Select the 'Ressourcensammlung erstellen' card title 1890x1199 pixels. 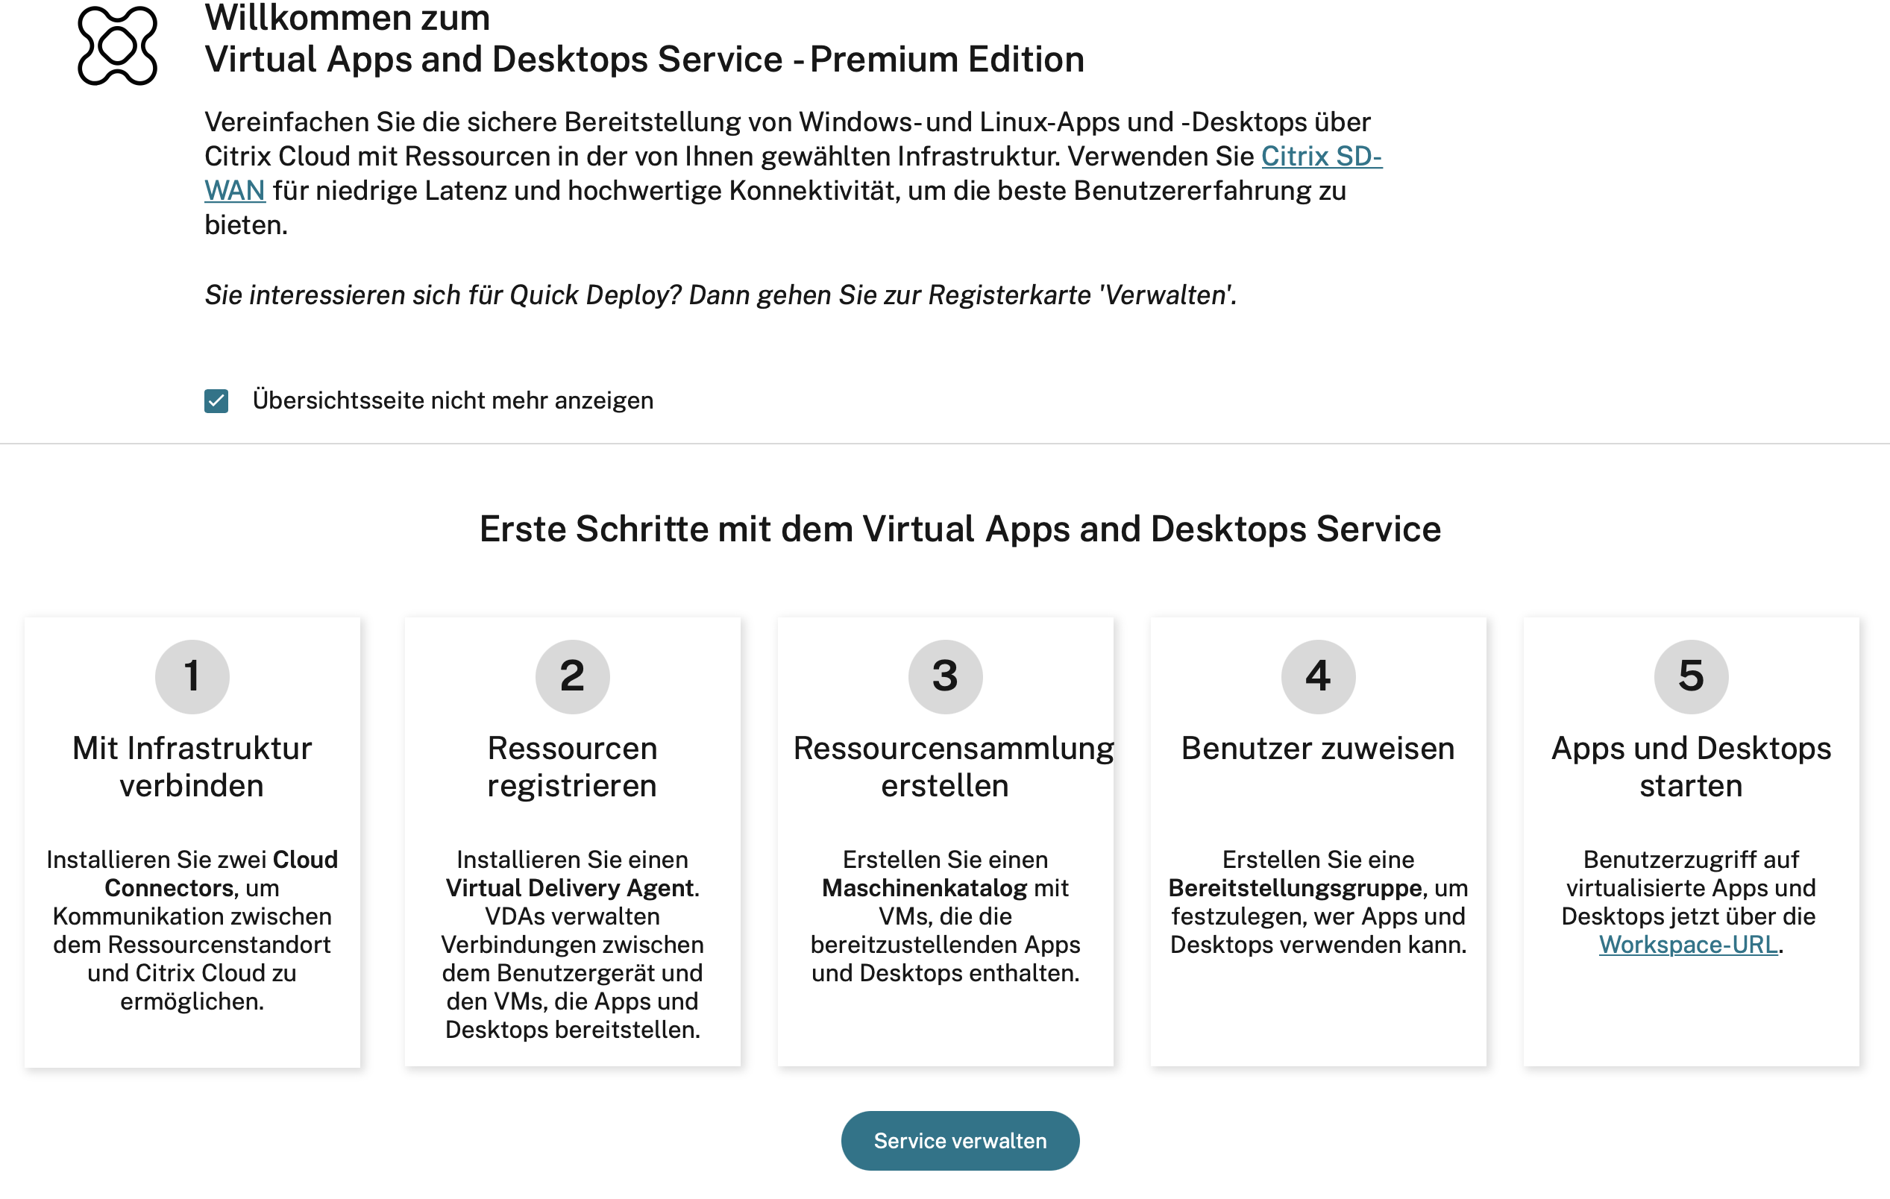pyautogui.click(x=953, y=767)
